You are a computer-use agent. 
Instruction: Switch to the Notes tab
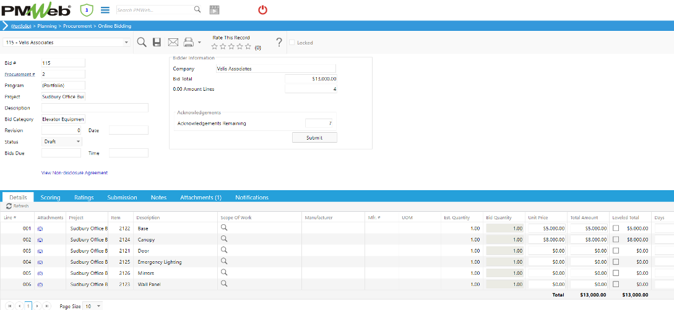pos(158,197)
